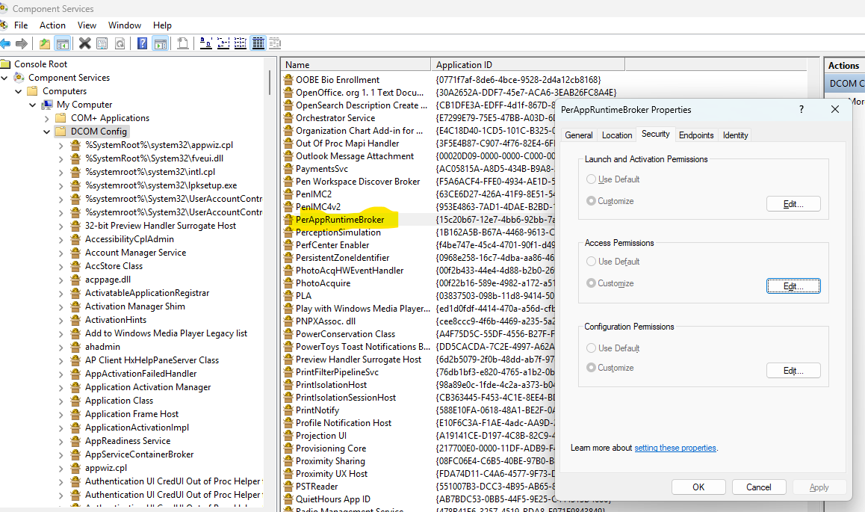
Task: Switch to Status view icon
Action: tap(275, 43)
